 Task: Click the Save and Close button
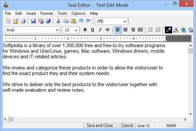tap(100, 125)
